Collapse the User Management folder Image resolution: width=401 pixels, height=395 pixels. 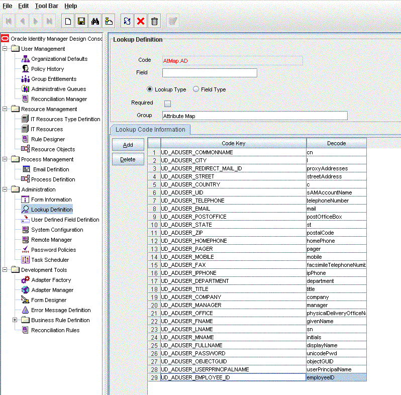(5, 49)
